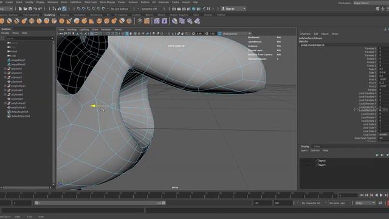
Task: Open the Deform menu
Action: pos(145,2)
